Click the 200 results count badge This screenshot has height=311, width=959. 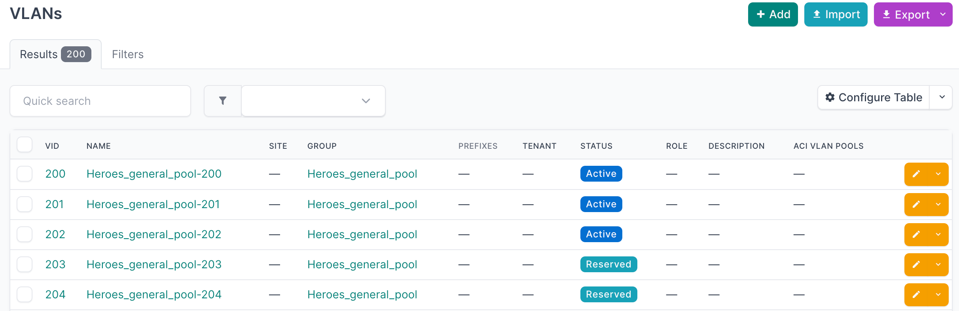76,54
